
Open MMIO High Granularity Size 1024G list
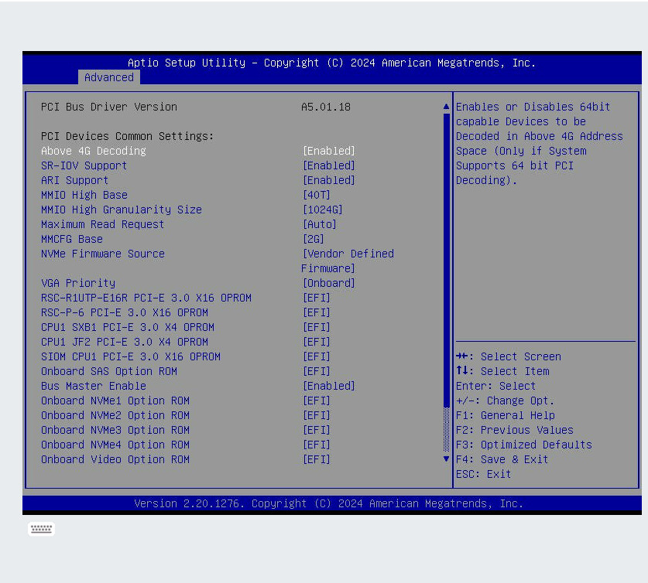pos(322,210)
